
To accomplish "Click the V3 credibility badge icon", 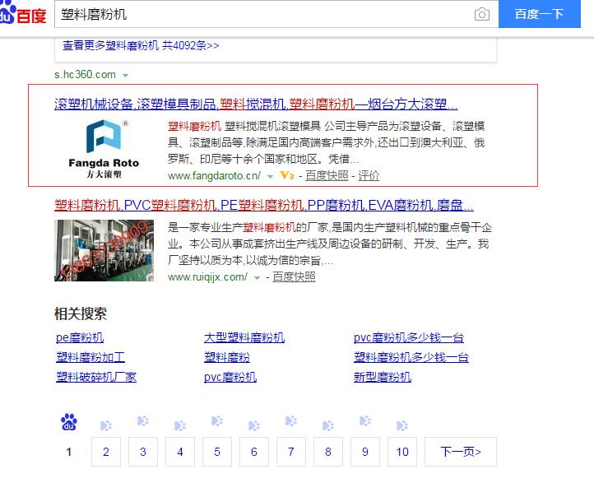I will tap(286, 176).
